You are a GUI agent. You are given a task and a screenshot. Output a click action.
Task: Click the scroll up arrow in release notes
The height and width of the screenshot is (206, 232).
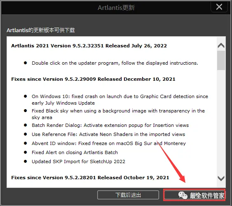click(221, 45)
